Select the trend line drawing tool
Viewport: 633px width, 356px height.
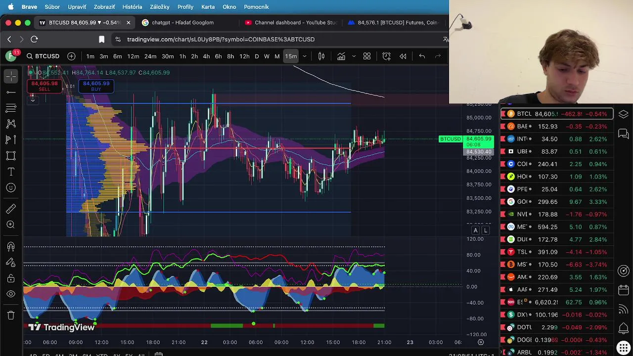pos(11,92)
